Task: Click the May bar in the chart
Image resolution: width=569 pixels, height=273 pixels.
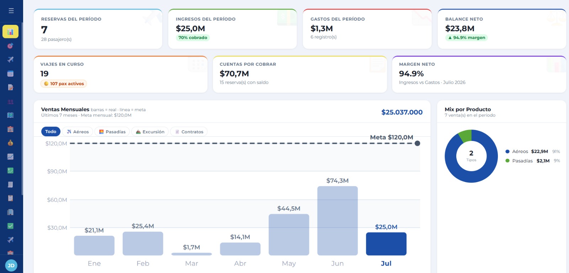Action: tap(289, 235)
